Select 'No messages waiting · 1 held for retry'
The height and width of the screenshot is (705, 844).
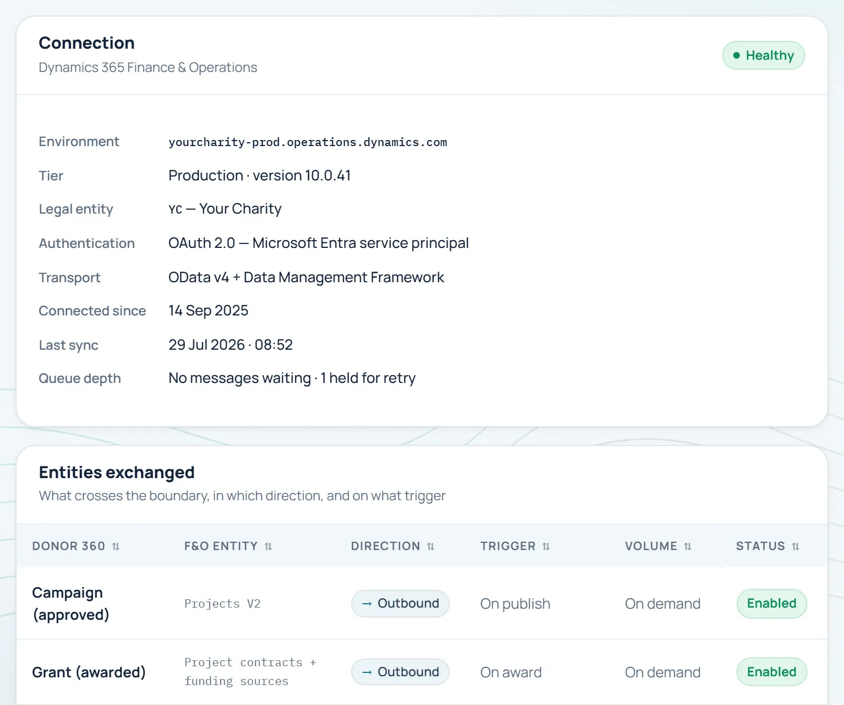(292, 378)
